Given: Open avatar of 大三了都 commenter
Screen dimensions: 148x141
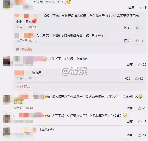Looking at the screenshot, I should (6, 119).
